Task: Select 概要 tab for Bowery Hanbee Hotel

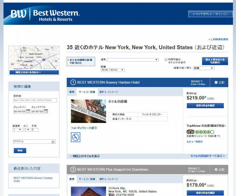Action: tap(72, 92)
